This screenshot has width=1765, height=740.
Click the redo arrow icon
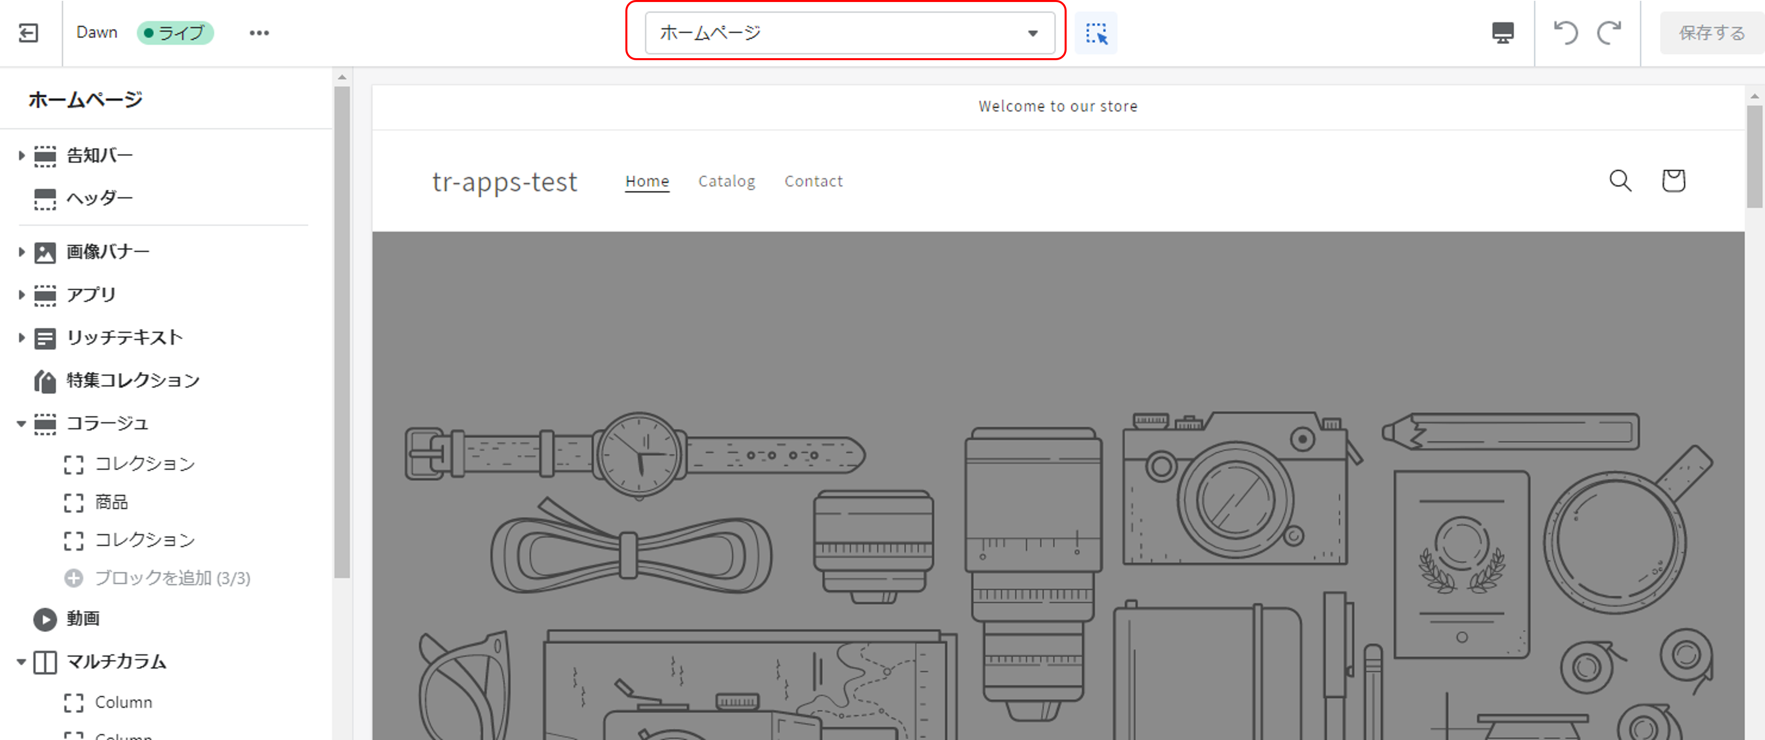(1609, 33)
